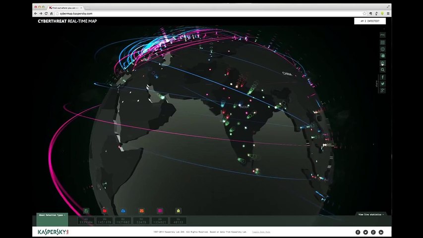Click the browser forward arrow
The height and width of the screenshot is (238, 423).
pyautogui.click(x=41, y=13)
